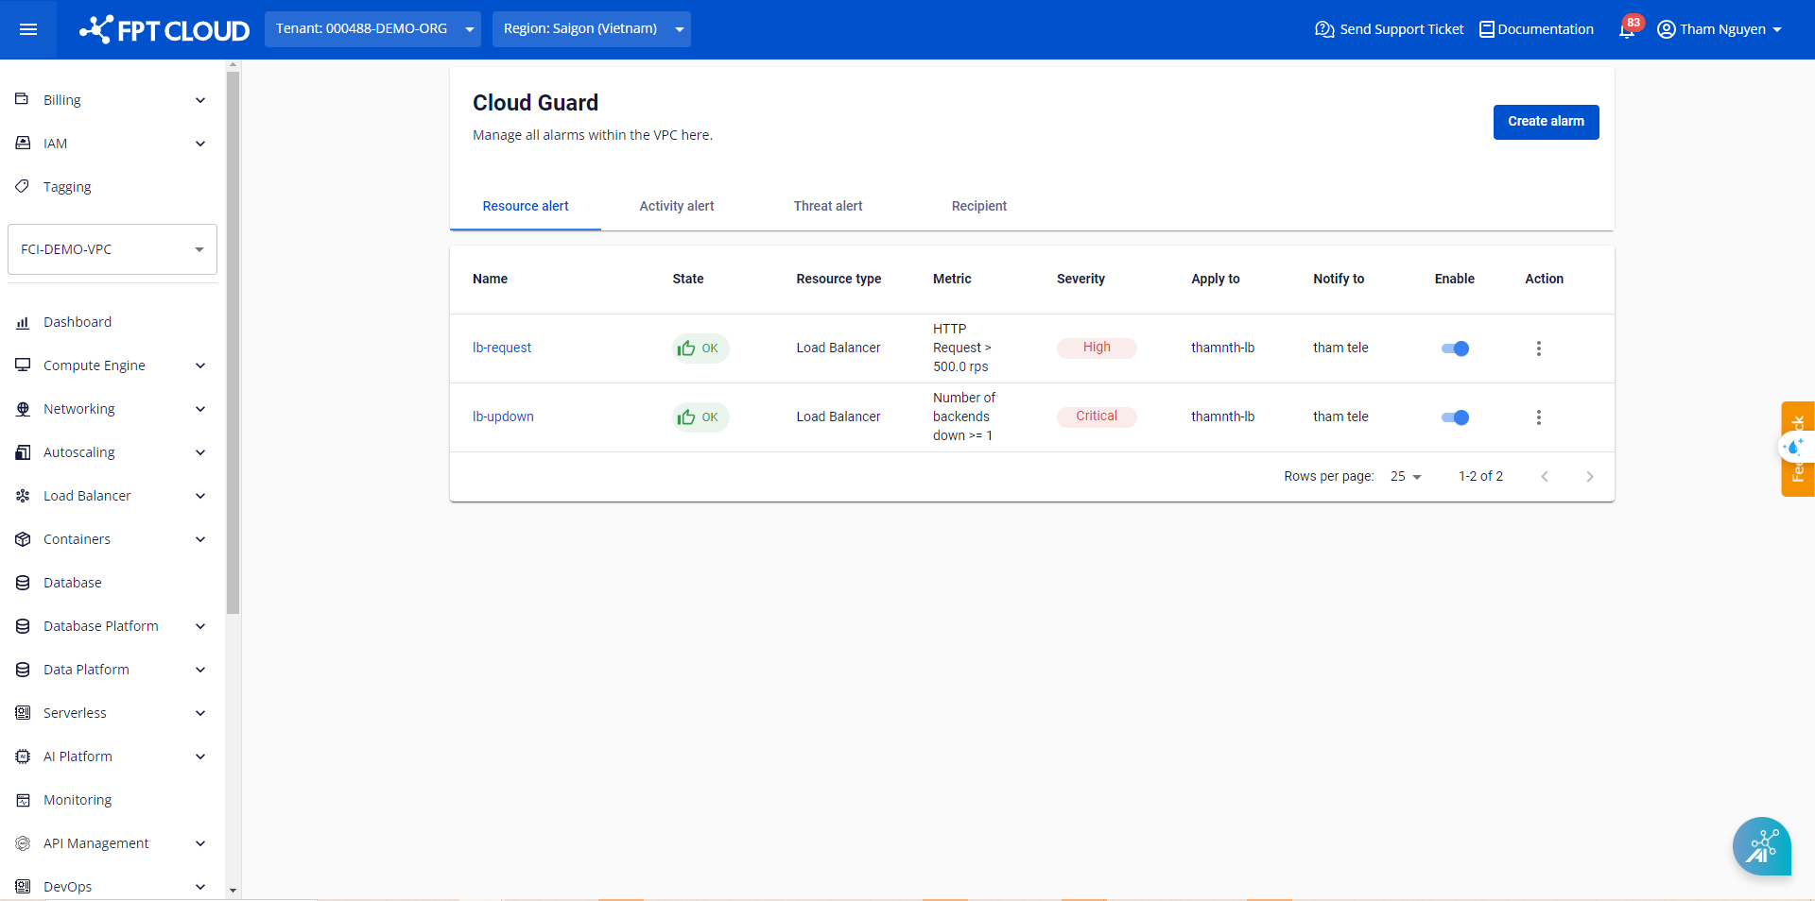Screen dimensions: 1815x901
Task: Click the notification bell icon
Action: click(1626, 30)
